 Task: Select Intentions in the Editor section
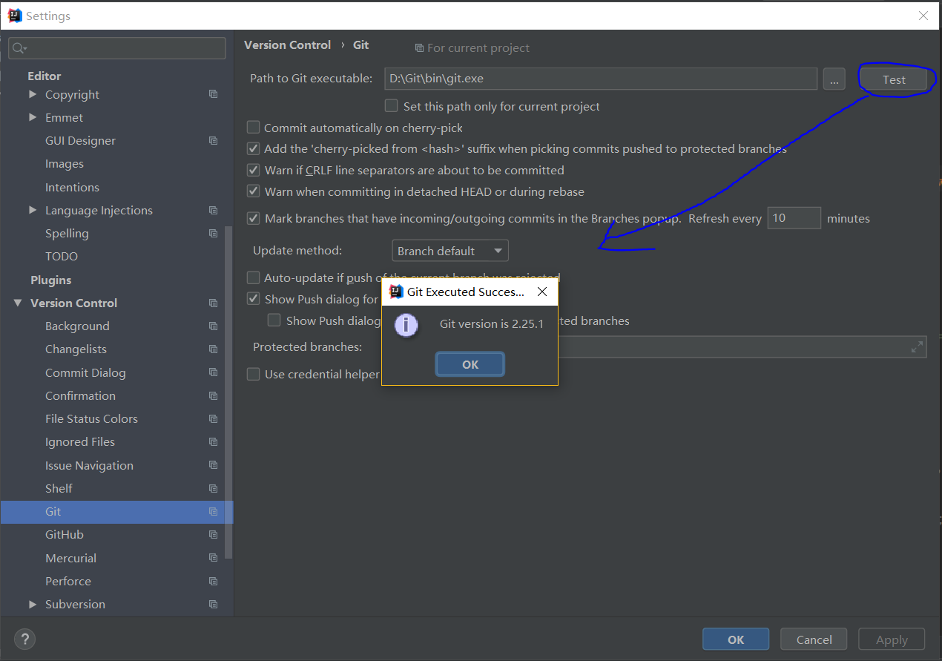[x=72, y=187]
